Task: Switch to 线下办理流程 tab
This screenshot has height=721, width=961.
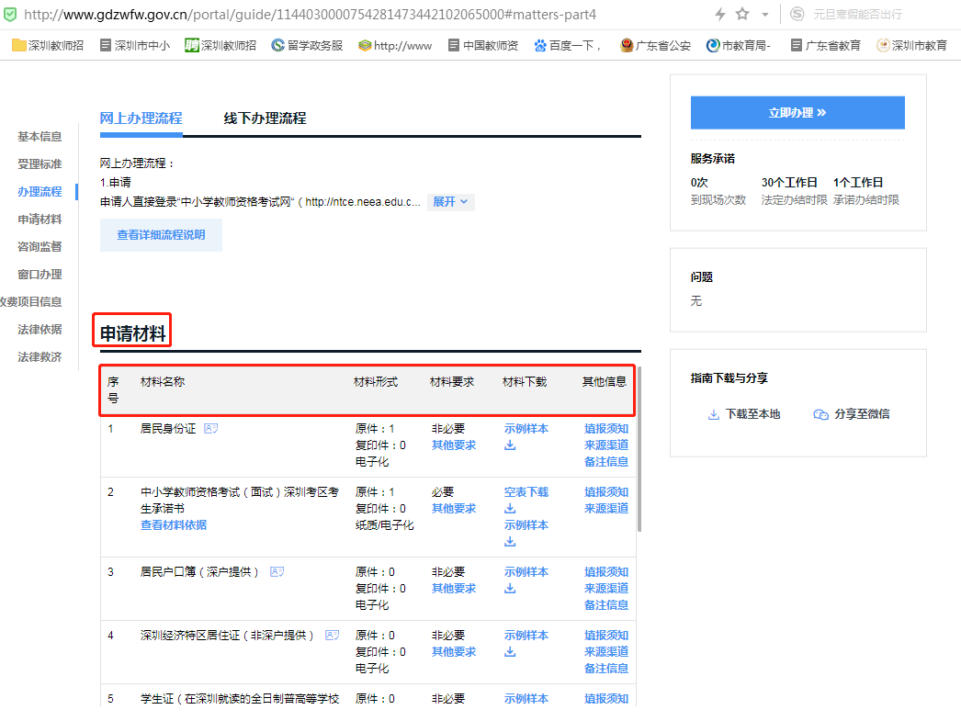Action: point(265,118)
